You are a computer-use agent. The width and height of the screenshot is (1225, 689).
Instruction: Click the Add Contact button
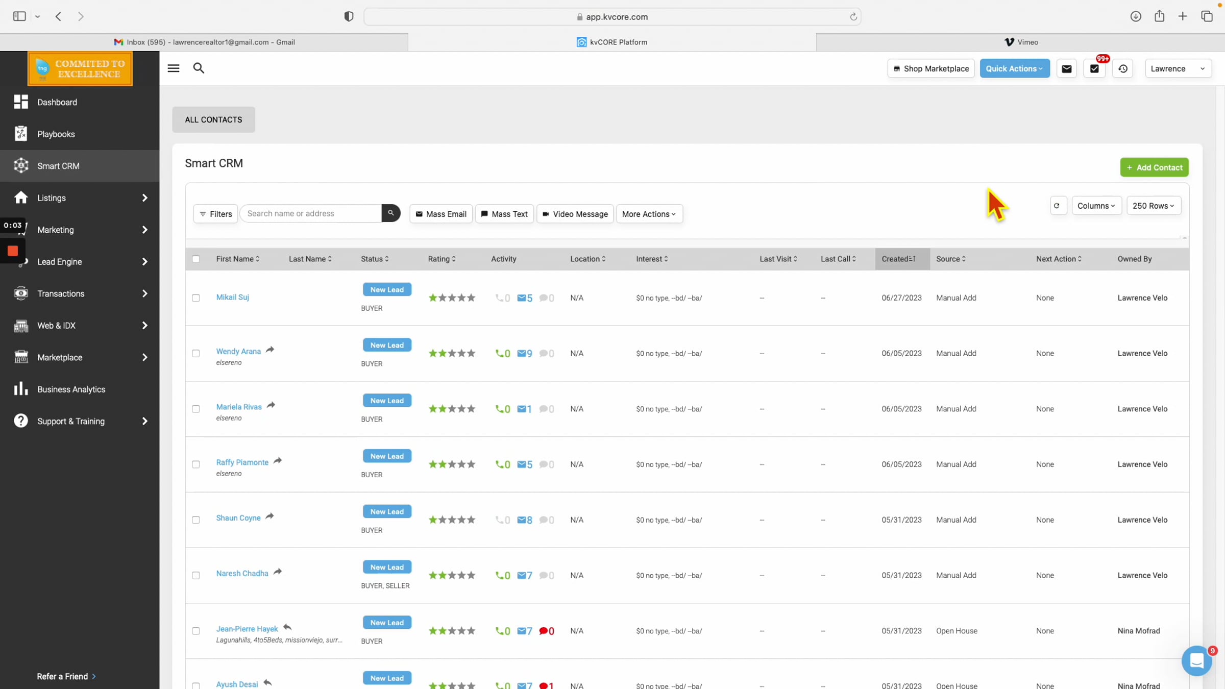click(x=1154, y=167)
